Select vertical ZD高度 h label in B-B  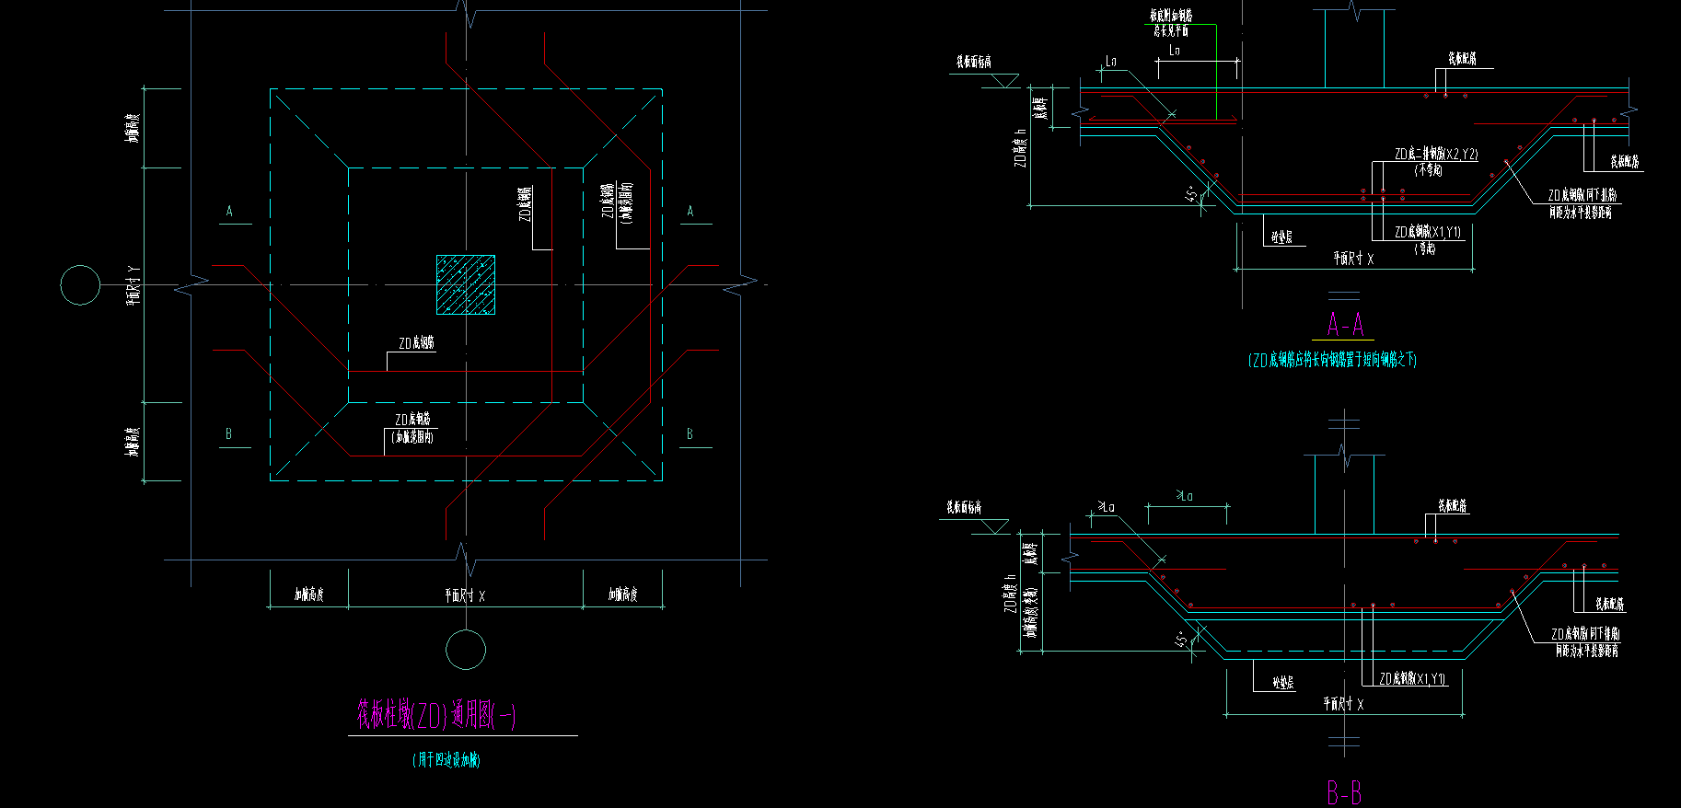coord(1010,593)
